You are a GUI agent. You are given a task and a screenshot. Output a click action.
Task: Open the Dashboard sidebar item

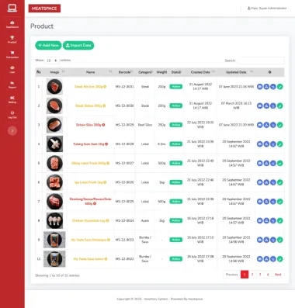coord(12,25)
